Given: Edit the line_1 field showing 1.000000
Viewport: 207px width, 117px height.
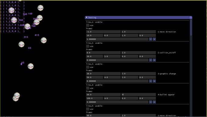Looking at the screenshot, I should (x=118, y=39).
